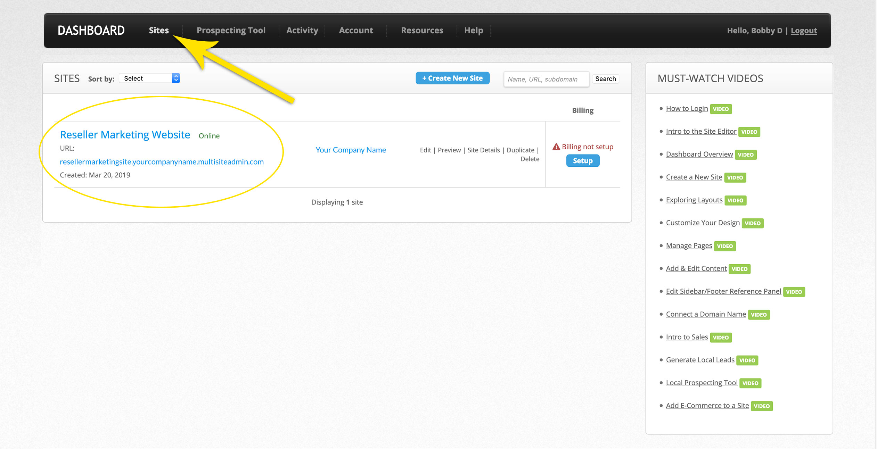Click VIDEO badge next to Connect a Domain Name

759,315
